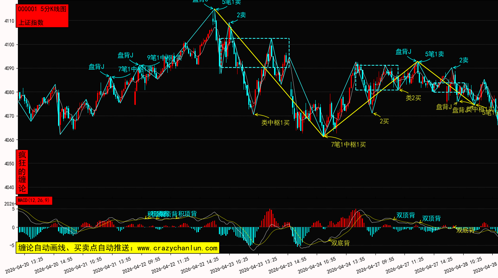Click the MACD(12,26,9) indicator label

tap(34, 200)
